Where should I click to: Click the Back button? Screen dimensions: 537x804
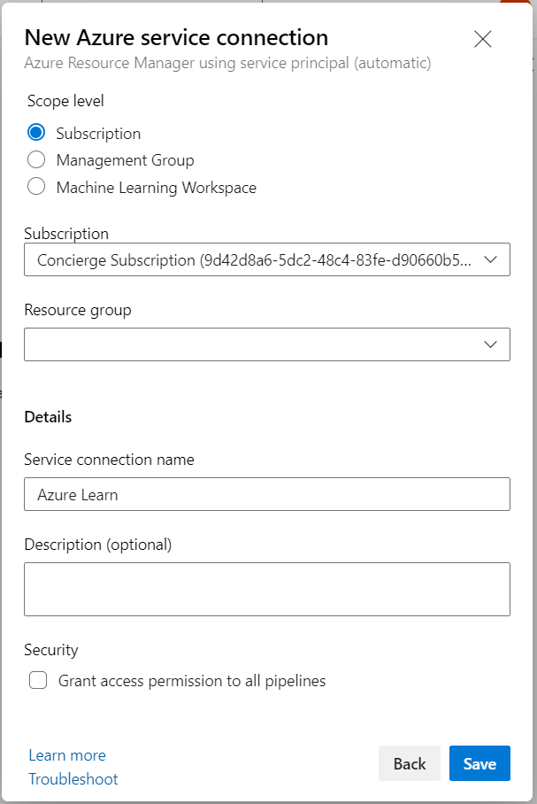pyautogui.click(x=410, y=762)
